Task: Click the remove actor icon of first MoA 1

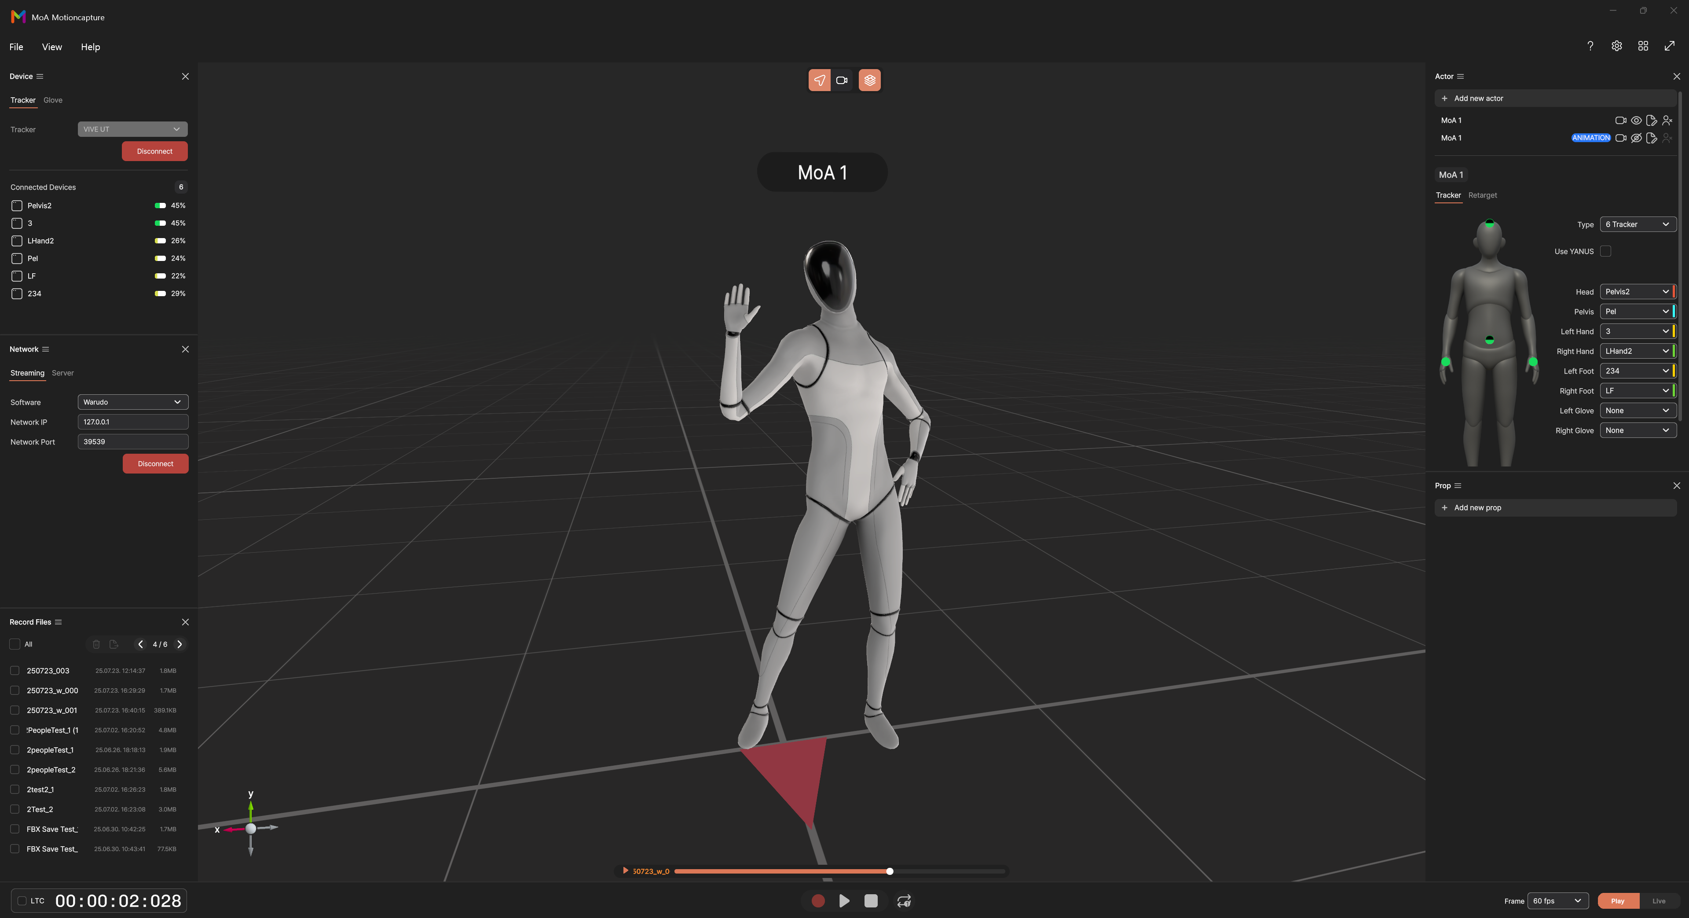Action: [x=1667, y=120]
